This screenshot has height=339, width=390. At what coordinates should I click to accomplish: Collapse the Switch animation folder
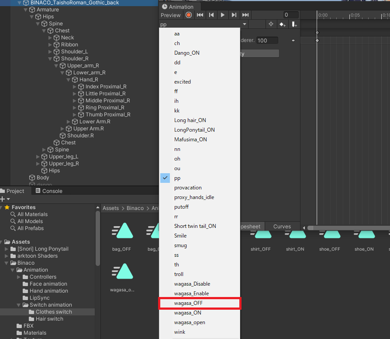pyautogui.click(x=19, y=305)
